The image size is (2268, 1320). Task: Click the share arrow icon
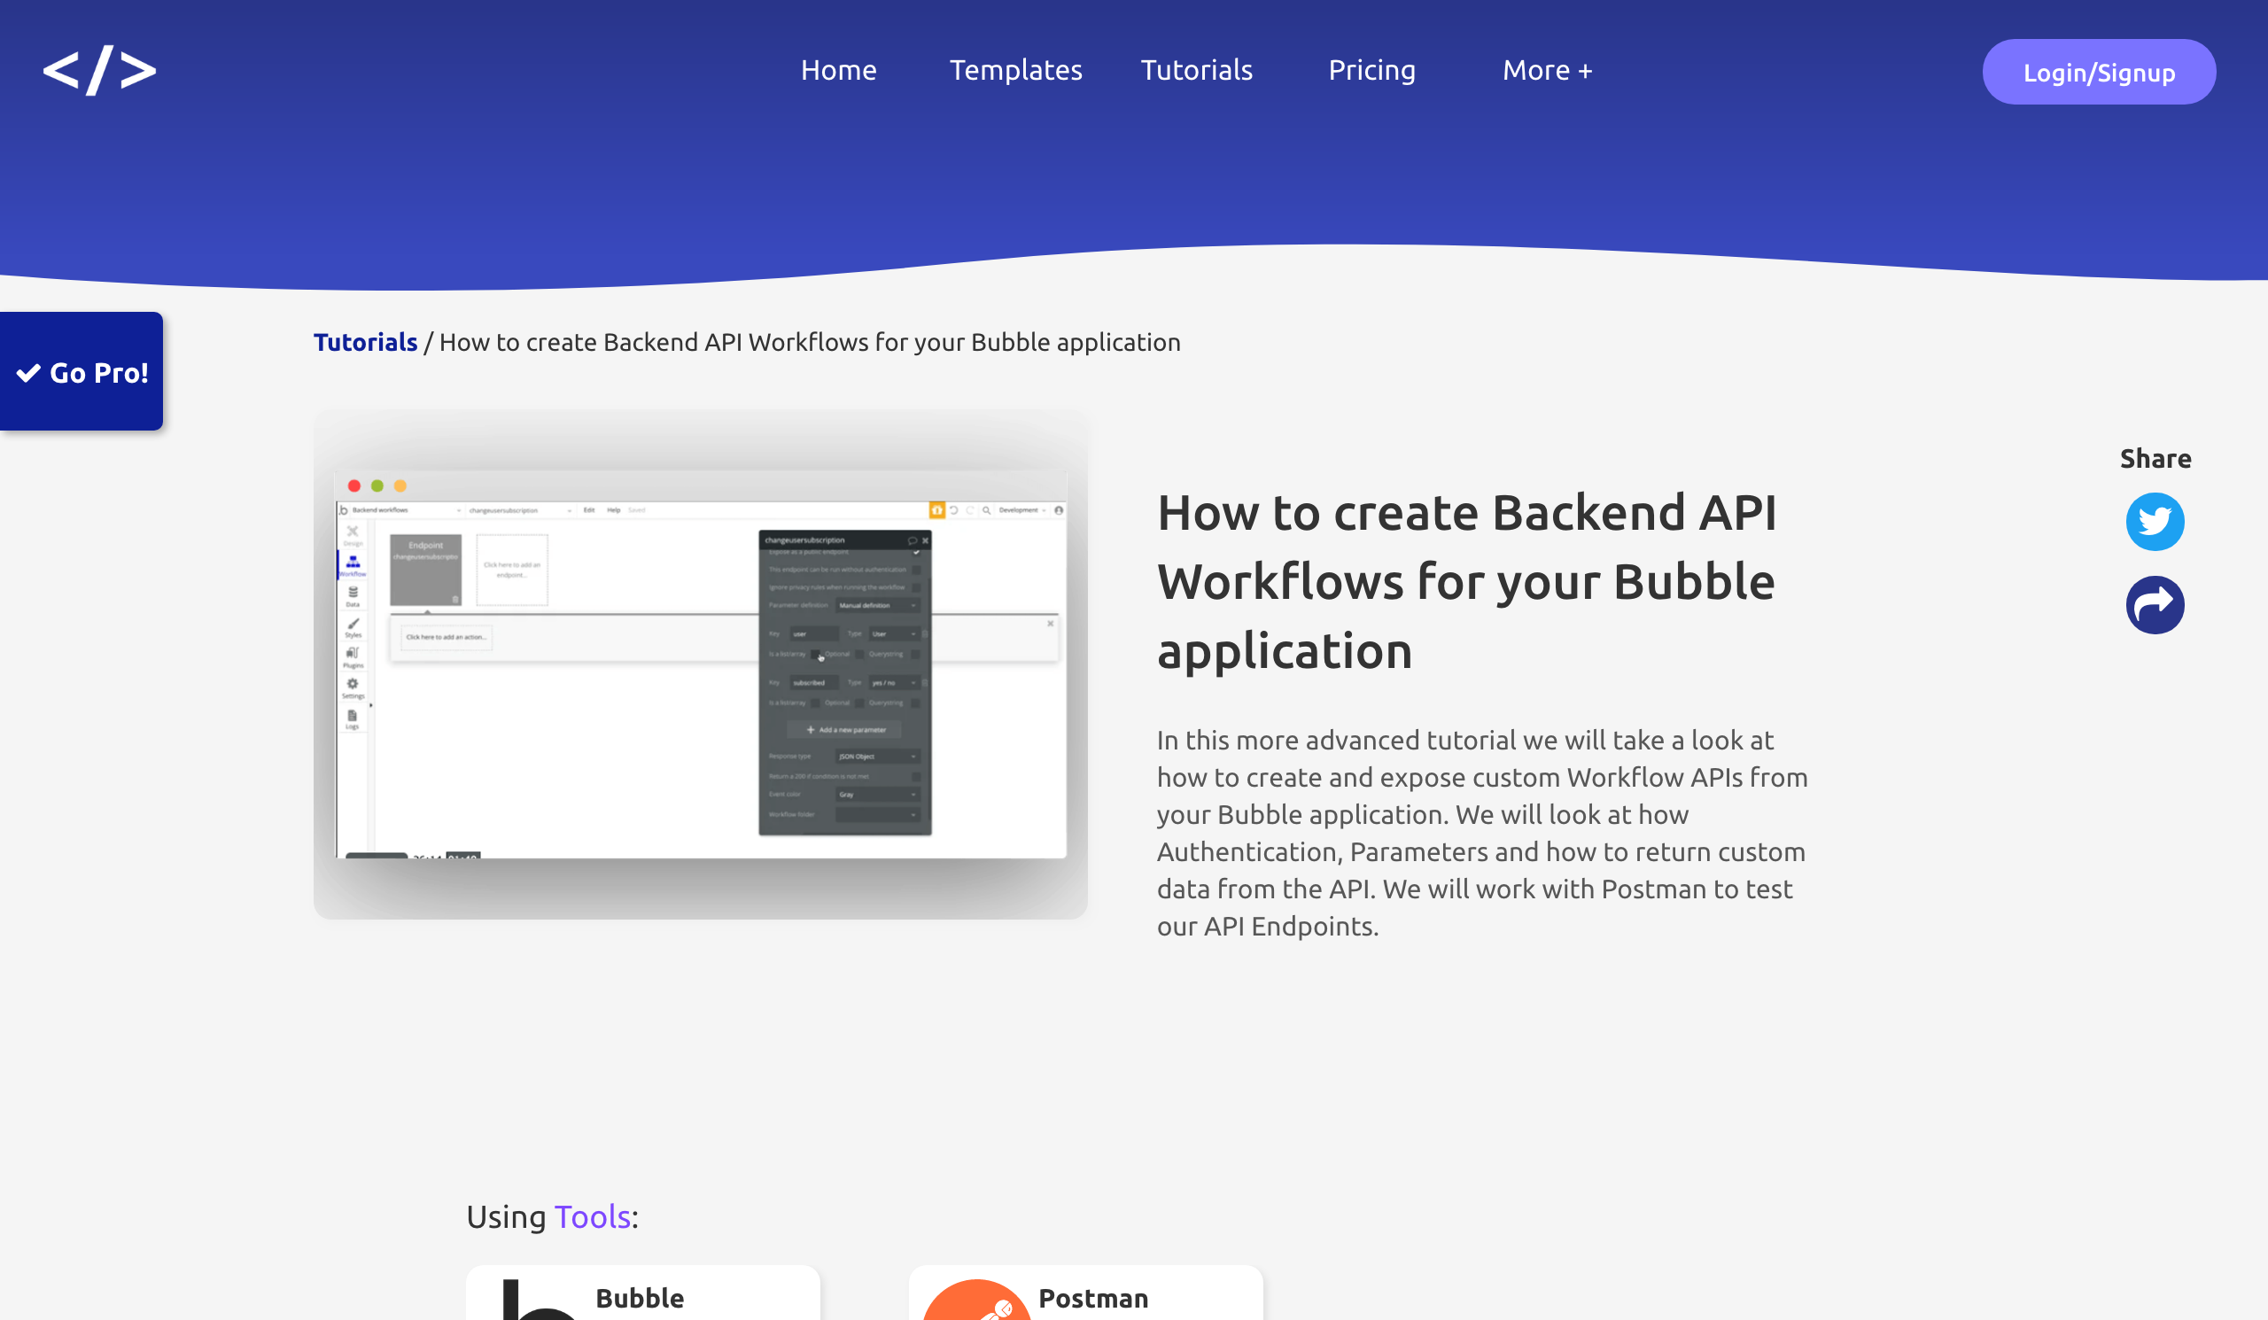coord(2155,605)
